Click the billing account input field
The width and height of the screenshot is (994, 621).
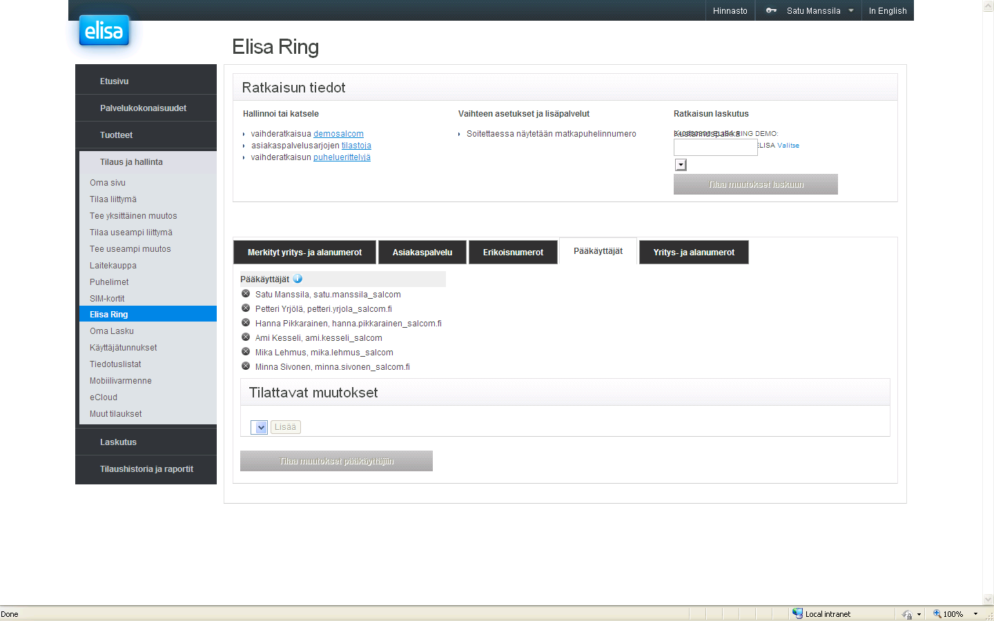(x=715, y=147)
